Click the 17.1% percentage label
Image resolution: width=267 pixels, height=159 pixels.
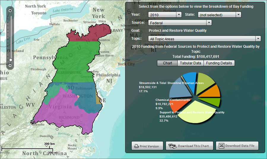pyautogui.click(x=143, y=91)
